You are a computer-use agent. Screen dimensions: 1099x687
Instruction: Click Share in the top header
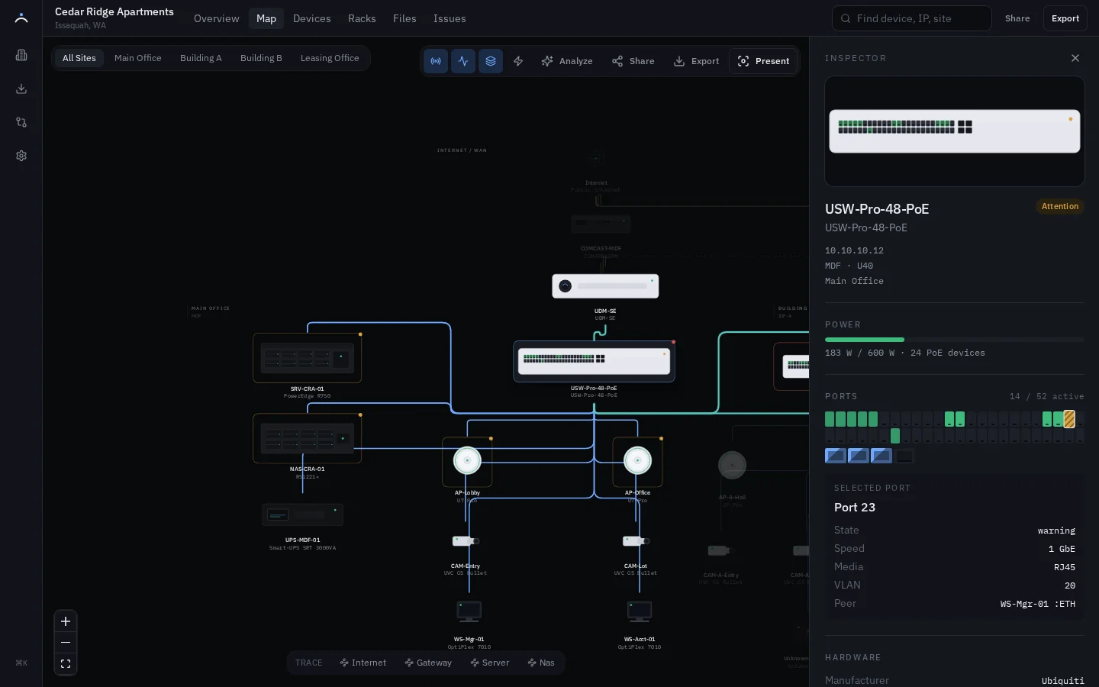1017,18
